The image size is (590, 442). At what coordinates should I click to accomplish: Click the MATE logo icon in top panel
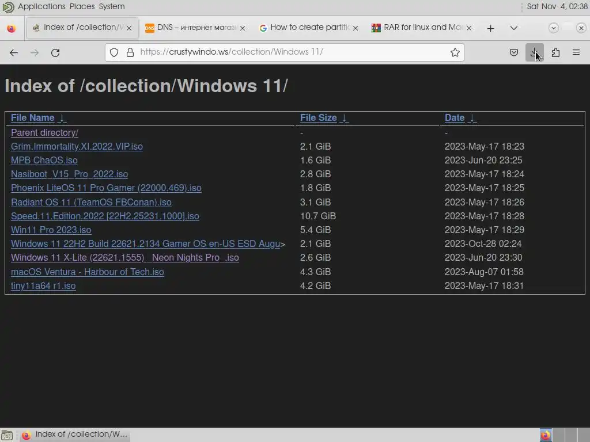click(8, 7)
